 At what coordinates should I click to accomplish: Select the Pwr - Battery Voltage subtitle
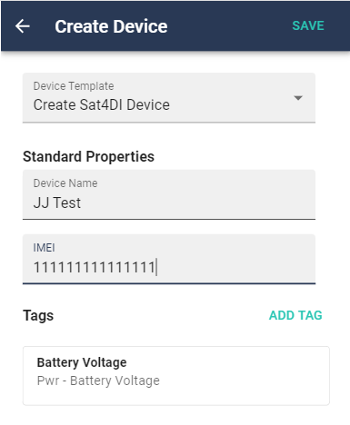pyautogui.click(x=98, y=381)
